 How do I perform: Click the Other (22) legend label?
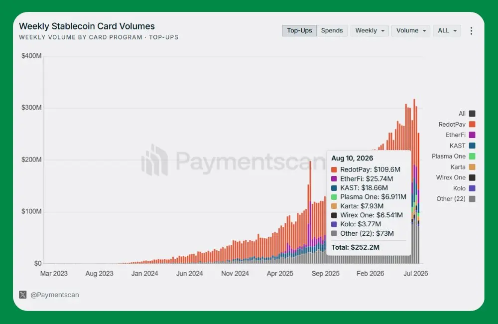(x=451, y=199)
